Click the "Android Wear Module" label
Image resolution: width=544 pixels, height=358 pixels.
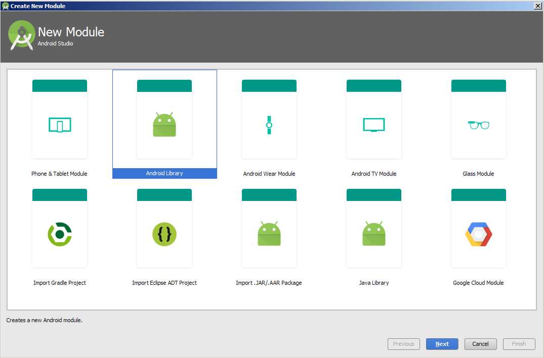(x=269, y=174)
